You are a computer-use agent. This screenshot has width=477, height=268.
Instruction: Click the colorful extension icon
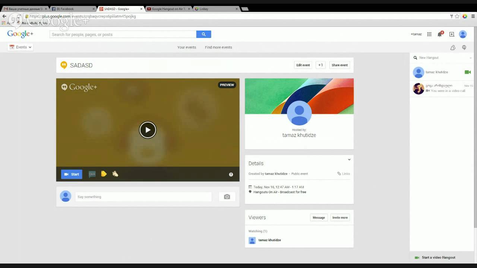point(465,16)
